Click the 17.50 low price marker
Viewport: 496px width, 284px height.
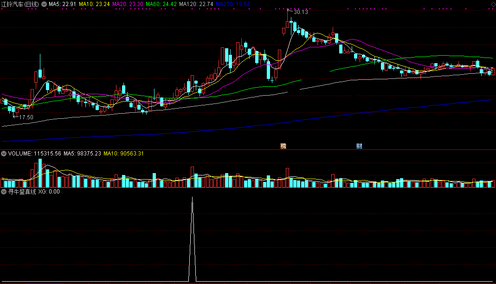click(26, 117)
